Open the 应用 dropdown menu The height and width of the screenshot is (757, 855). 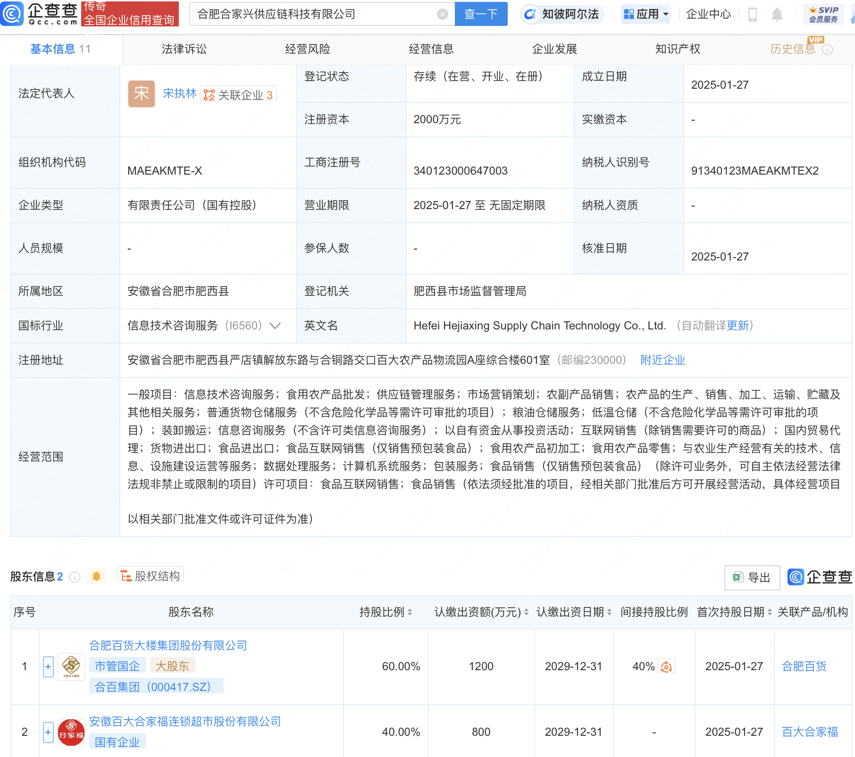pos(645,14)
